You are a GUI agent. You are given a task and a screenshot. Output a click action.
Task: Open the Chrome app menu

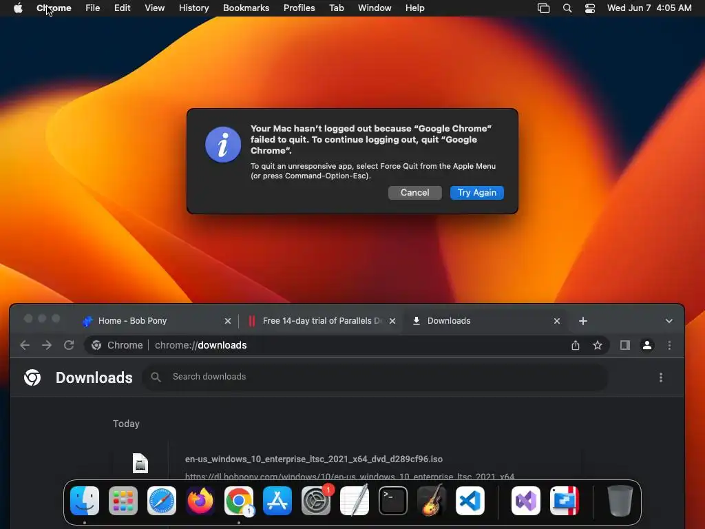coord(54,8)
